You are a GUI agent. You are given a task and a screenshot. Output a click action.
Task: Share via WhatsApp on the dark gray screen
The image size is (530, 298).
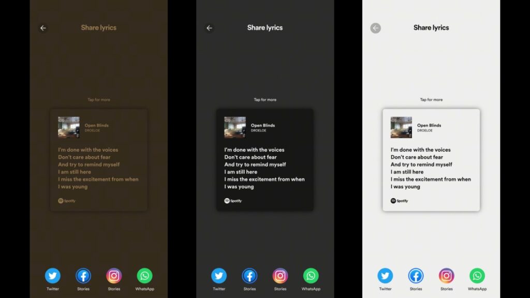point(311,276)
